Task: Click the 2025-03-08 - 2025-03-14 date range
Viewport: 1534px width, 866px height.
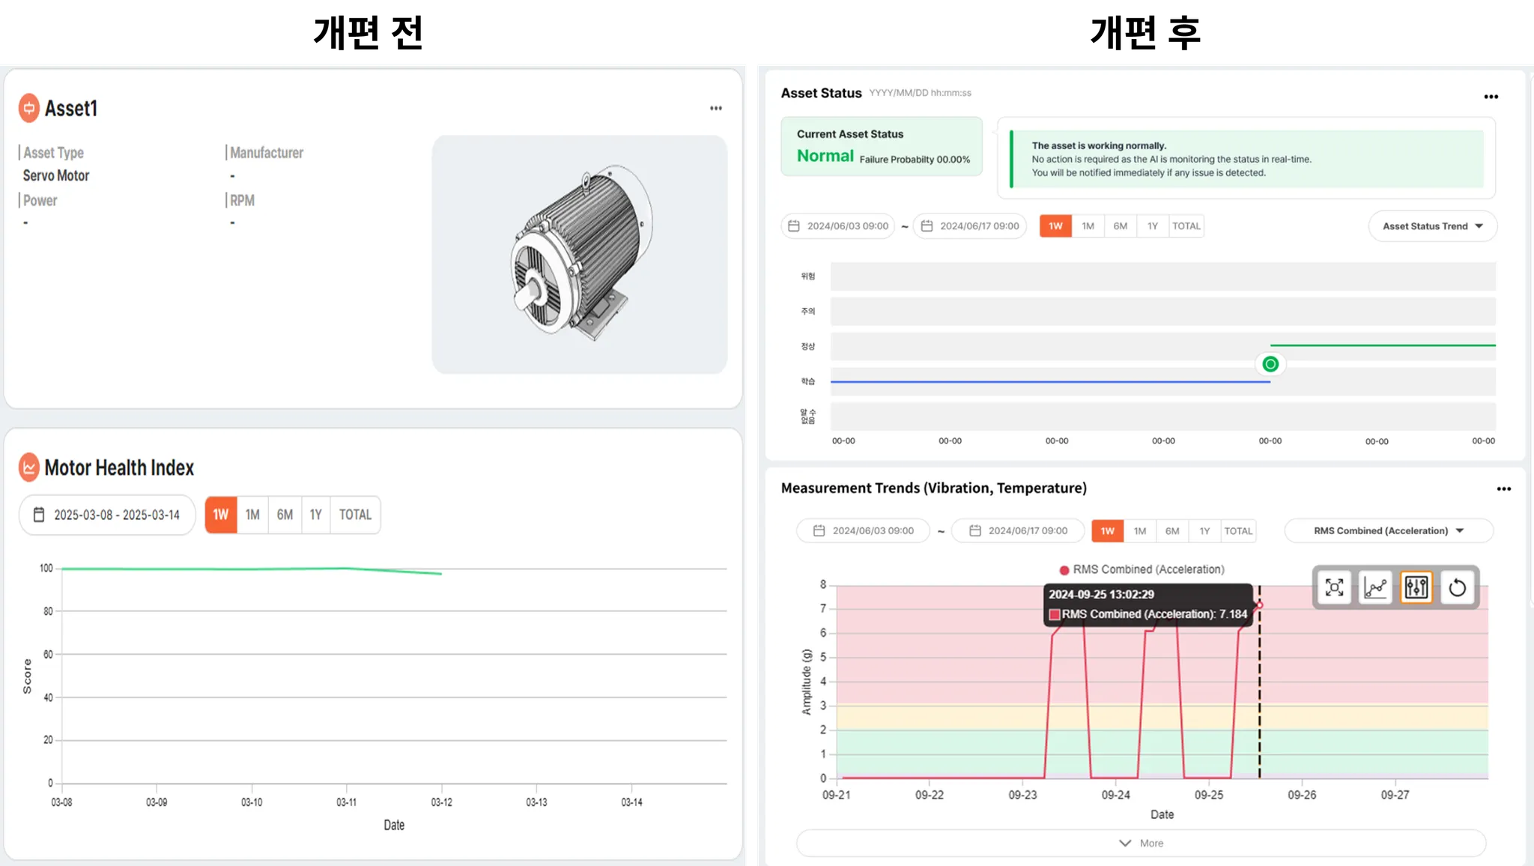Action: point(116,515)
